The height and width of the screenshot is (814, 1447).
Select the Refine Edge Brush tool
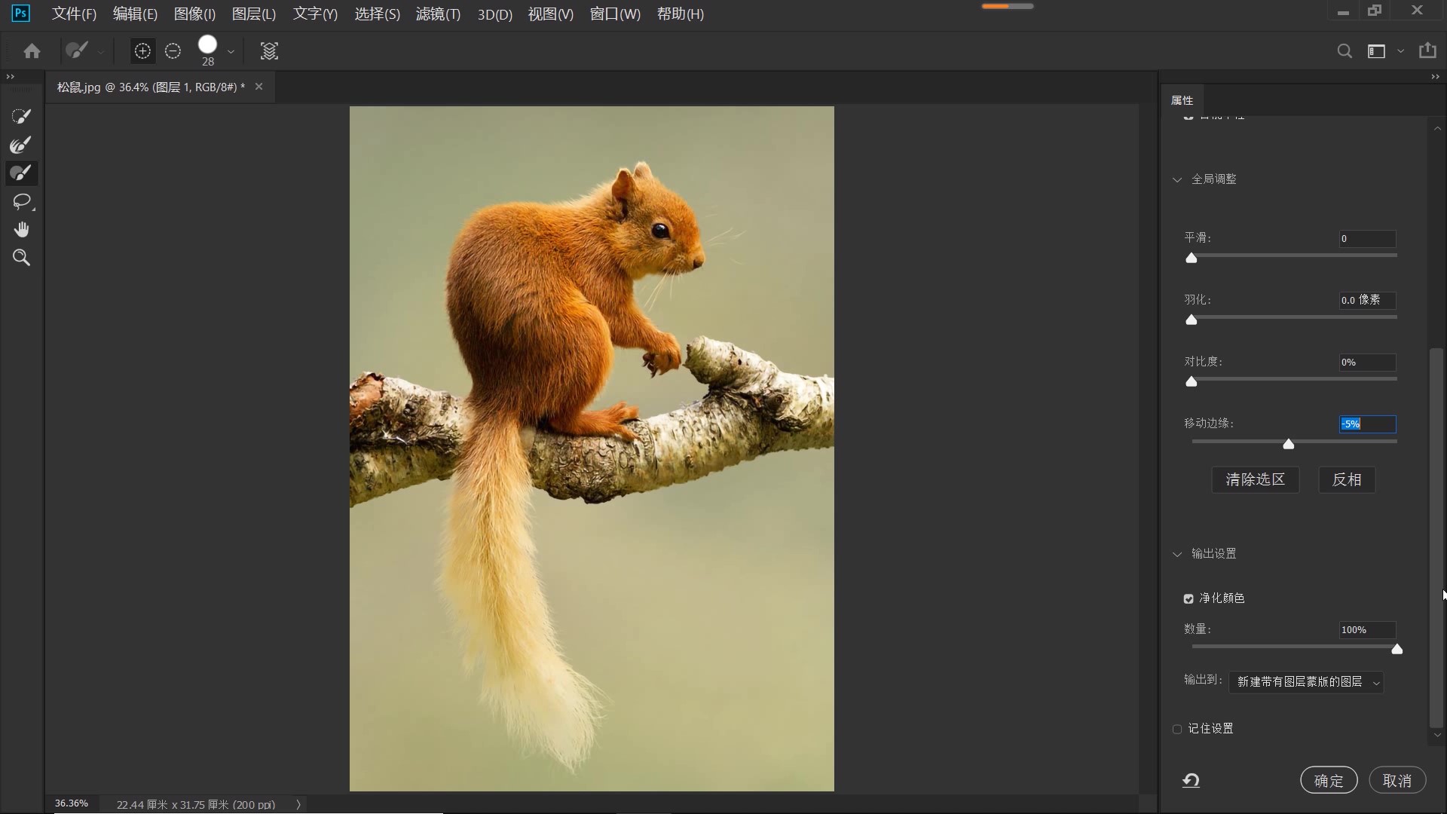click(21, 145)
